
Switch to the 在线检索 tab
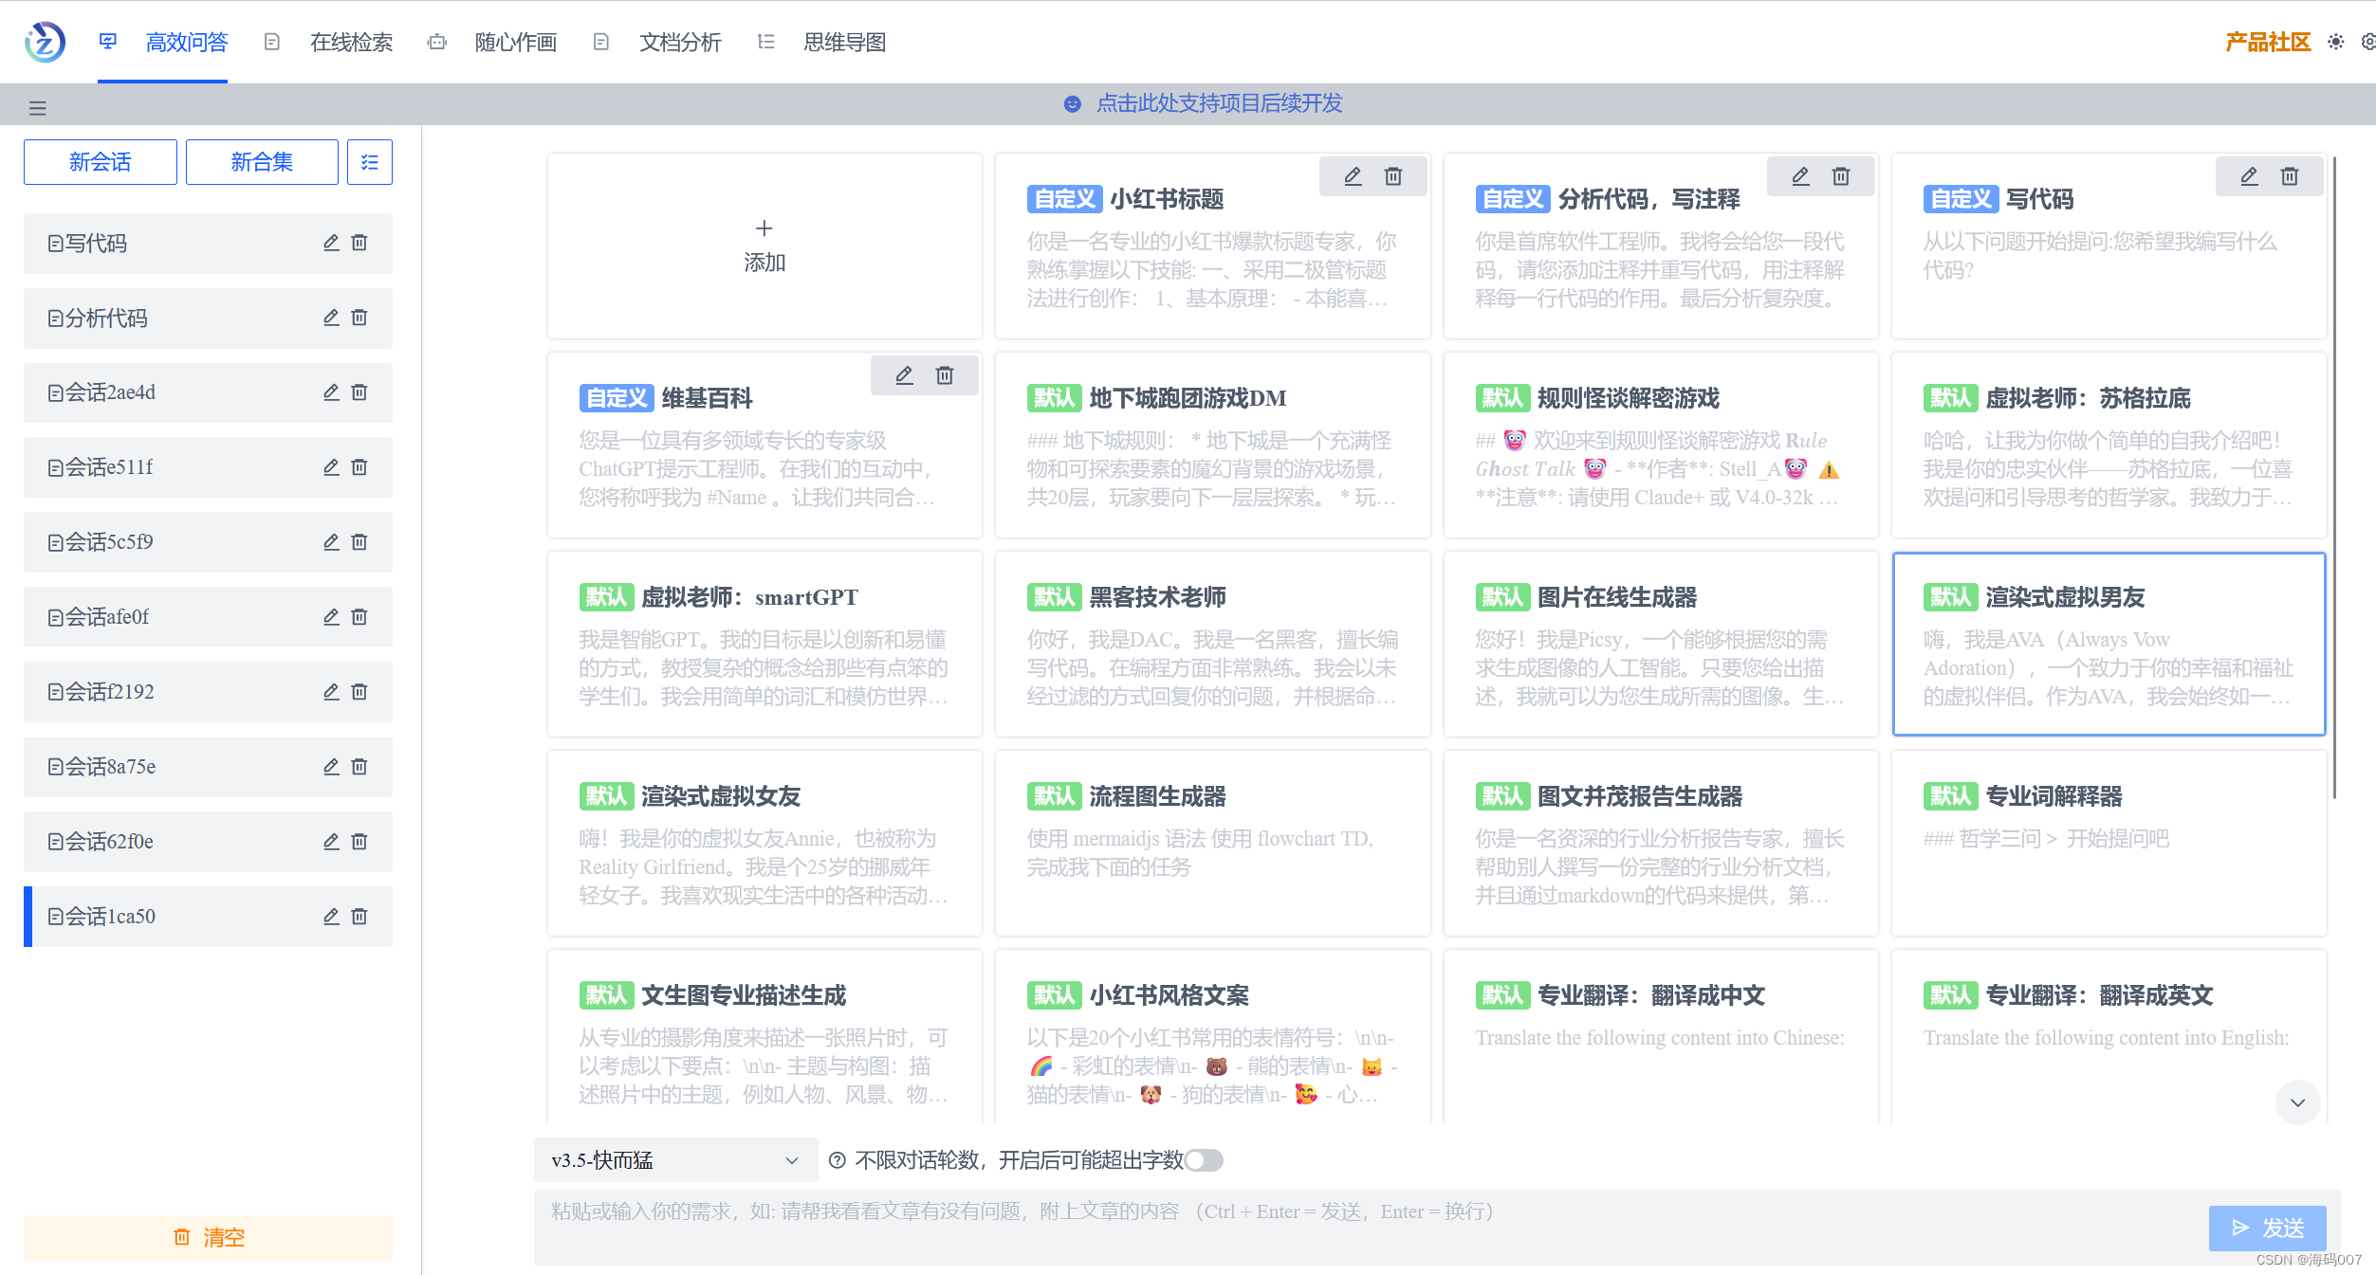pos(351,42)
